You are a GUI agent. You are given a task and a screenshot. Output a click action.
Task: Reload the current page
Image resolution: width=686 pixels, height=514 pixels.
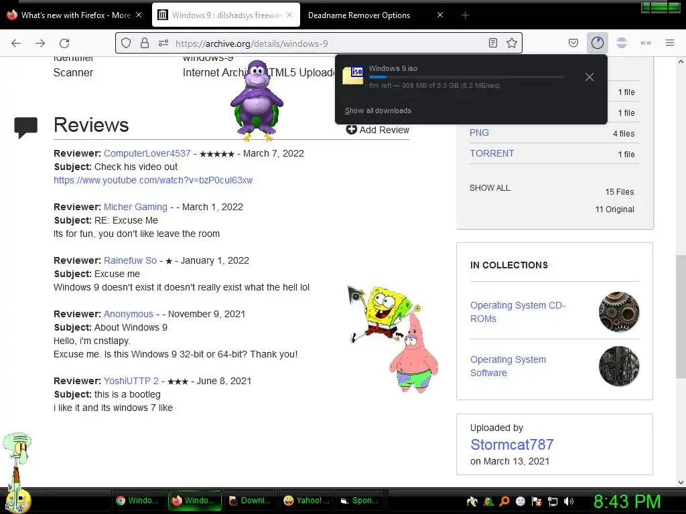(64, 44)
